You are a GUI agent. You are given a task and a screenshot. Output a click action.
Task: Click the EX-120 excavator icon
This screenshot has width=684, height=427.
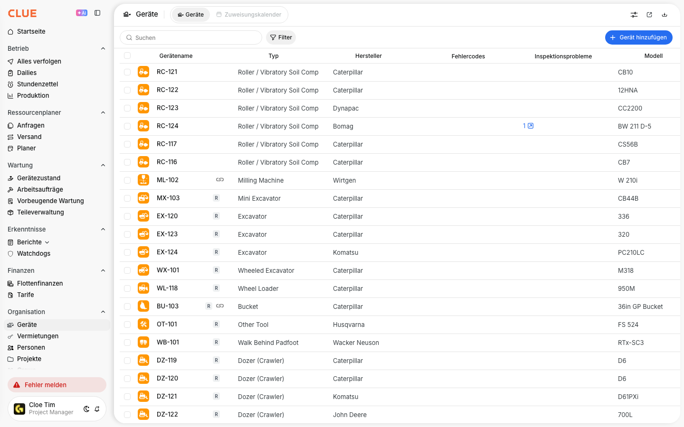click(143, 216)
